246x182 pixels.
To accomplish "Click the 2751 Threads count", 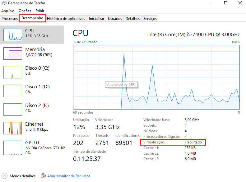I will 102,143.
